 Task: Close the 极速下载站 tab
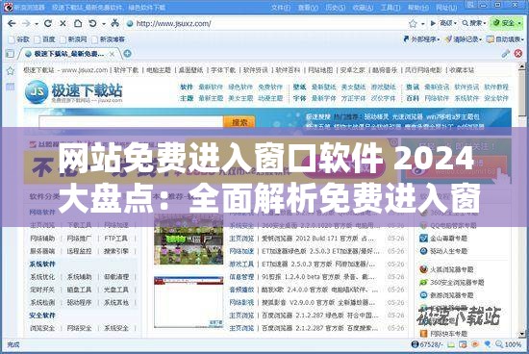pyautogui.click(x=112, y=54)
